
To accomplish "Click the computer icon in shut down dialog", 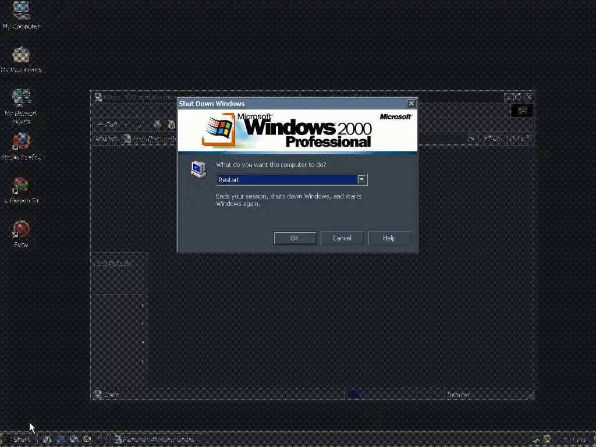I will coord(198,169).
